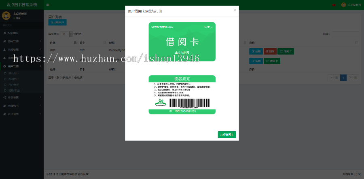Click the blue edit button in second row
This screenshot has height=179, width=364.
256,61
